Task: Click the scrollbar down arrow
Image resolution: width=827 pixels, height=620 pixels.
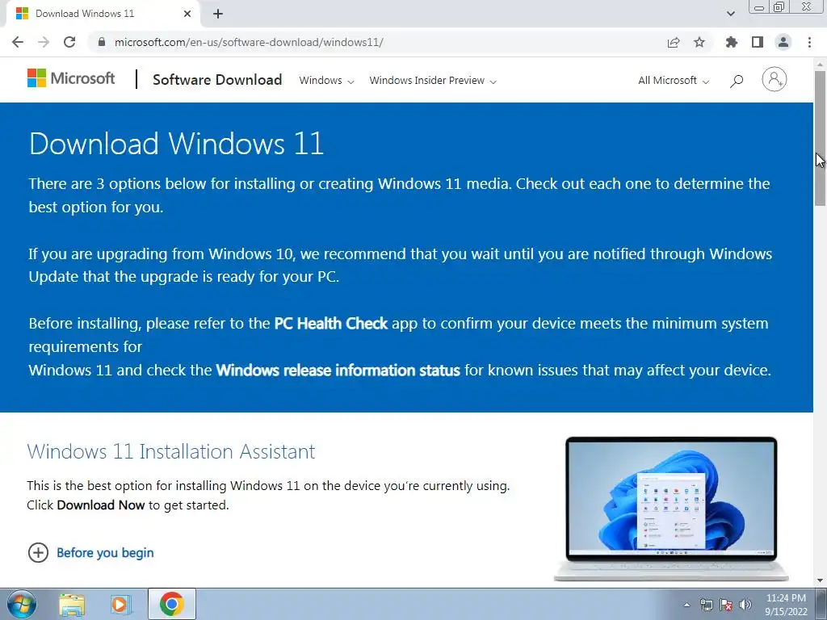Action: (821, 580)
